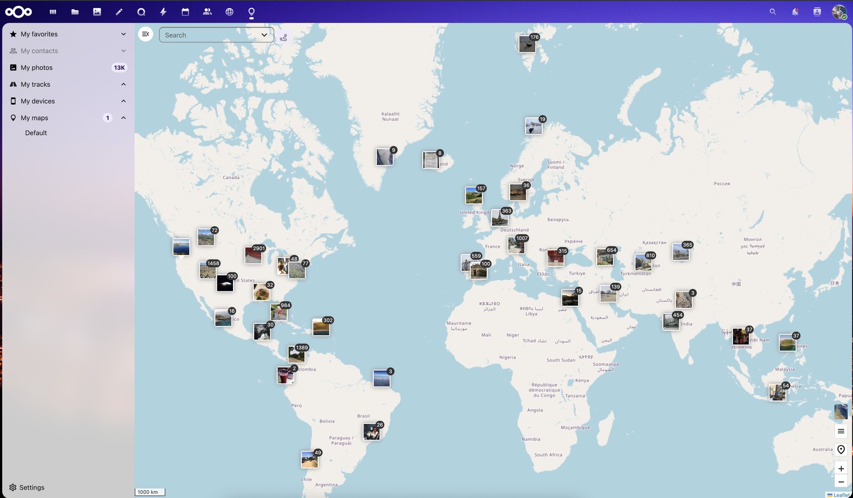Collapse the My tracks section chevron
This screenshot has width=853, height=498.
[x=124, y=84]
